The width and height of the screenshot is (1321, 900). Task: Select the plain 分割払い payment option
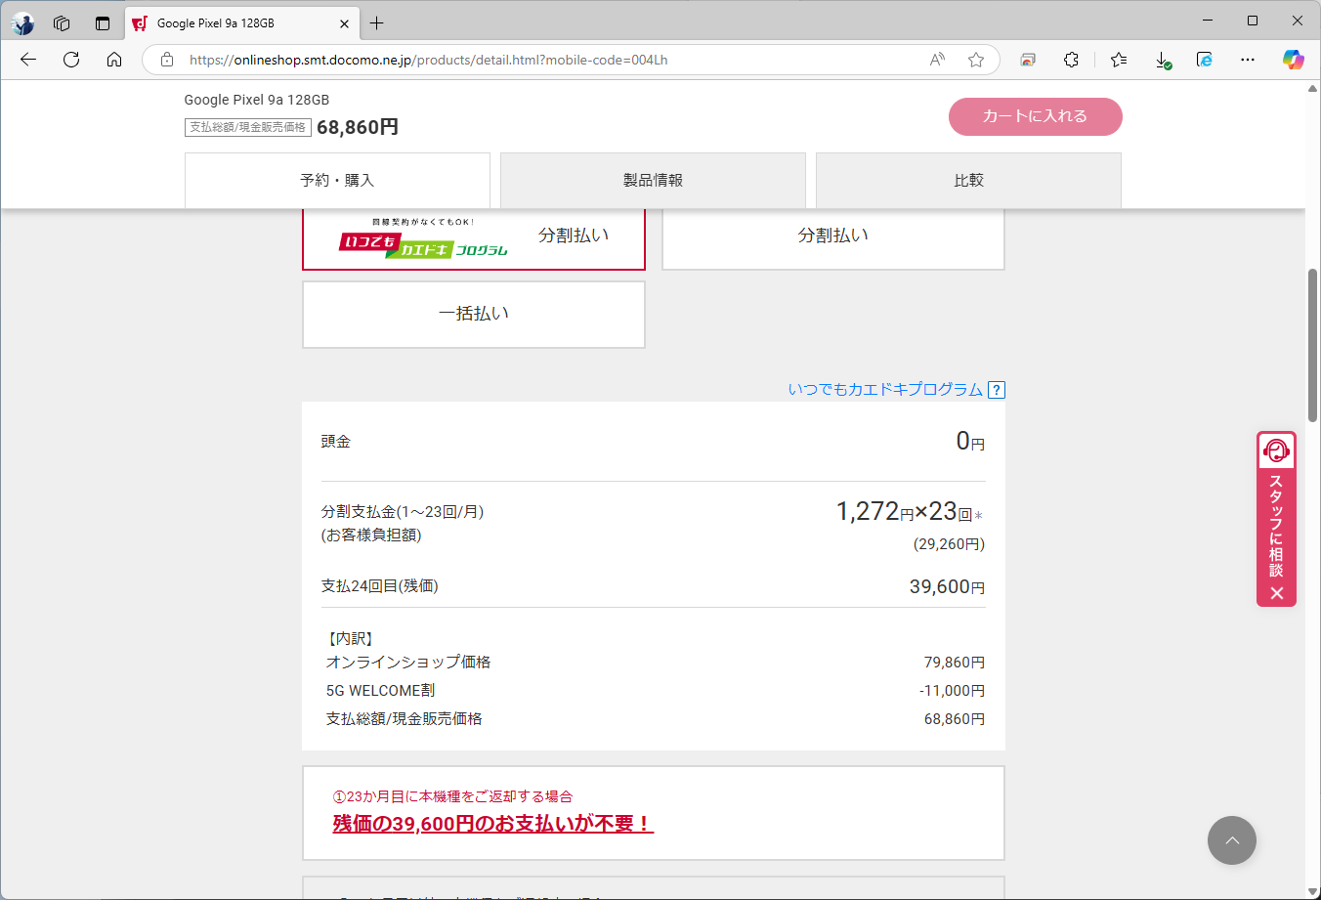[x=833, y=238]
